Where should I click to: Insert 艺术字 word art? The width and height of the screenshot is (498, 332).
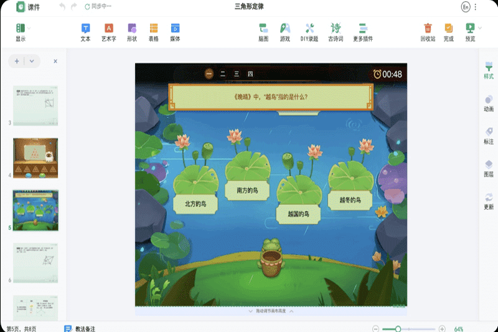coord(108,32)
